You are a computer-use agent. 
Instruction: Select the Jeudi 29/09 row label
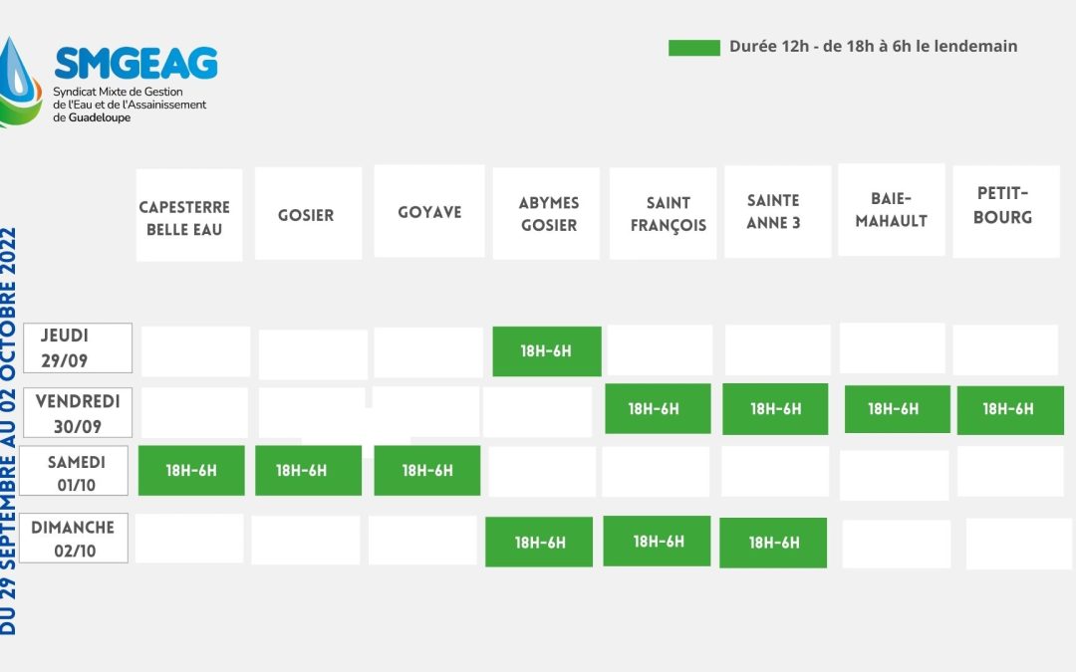click(78, 347)
